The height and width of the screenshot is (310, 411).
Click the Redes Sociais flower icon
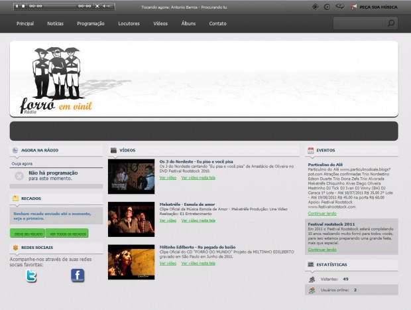coord(15,247)
